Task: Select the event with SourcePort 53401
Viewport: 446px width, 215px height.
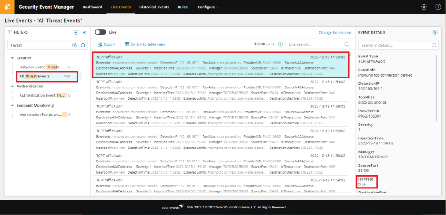Action: (x=220, y=164)
